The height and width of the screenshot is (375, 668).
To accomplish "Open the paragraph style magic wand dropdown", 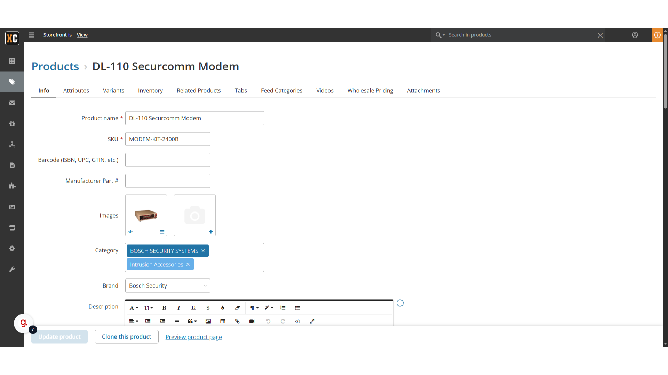I will 269,308.
